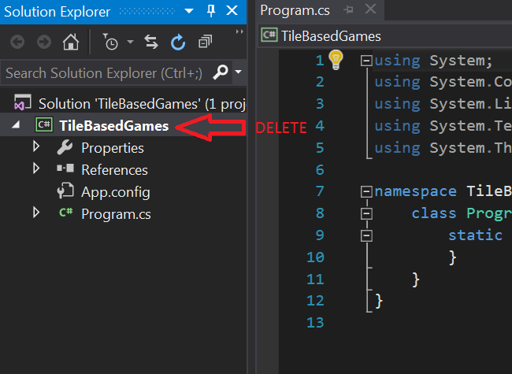Click the magnifier search icon
Image resolution: width=512 pixels, height=374 pixels.
[221, 72]
